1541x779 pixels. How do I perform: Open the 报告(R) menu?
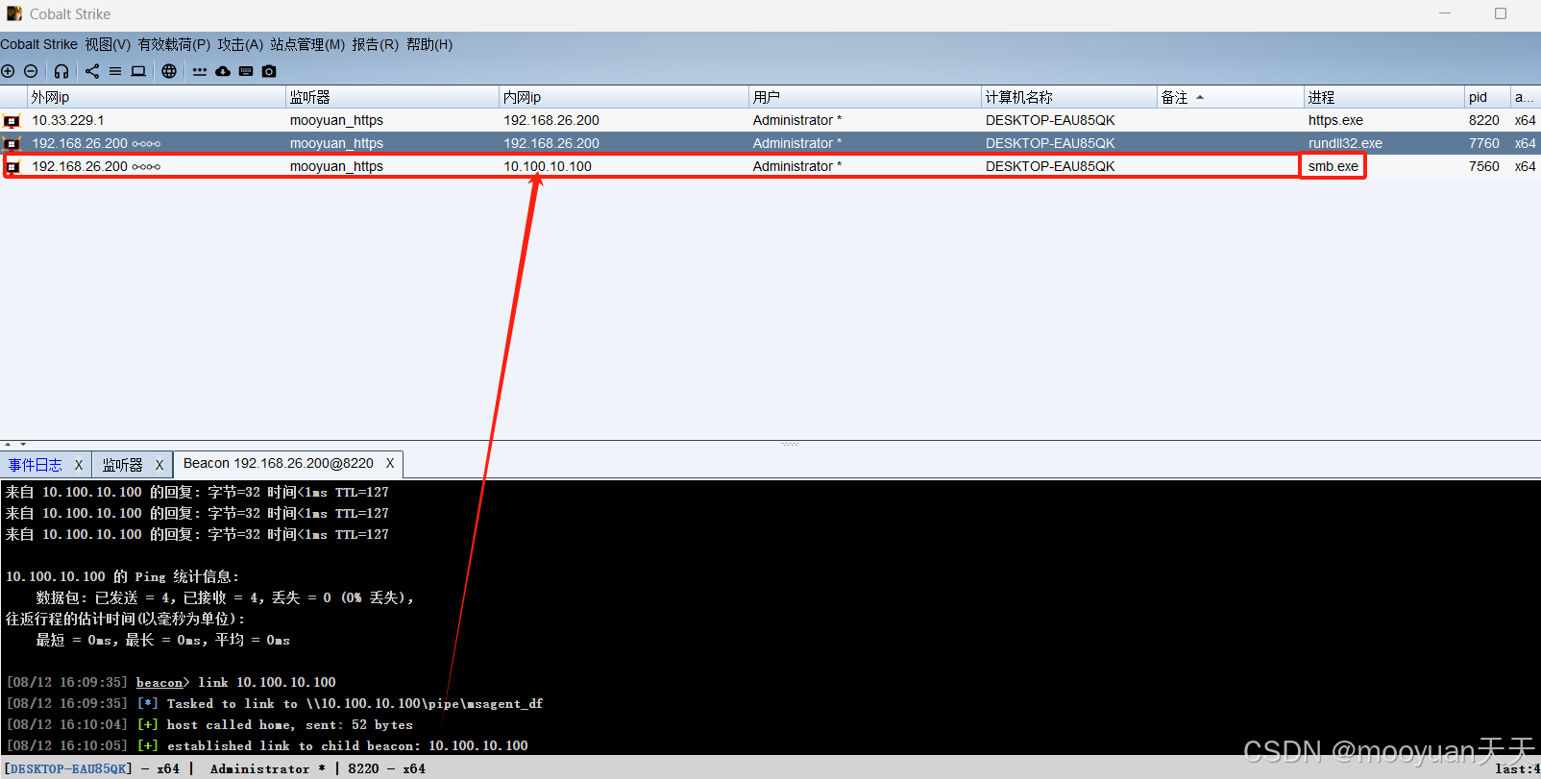(375, 44)
